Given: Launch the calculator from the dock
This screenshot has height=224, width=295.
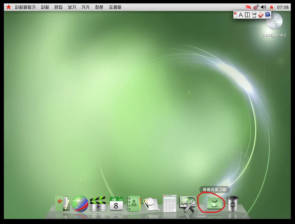Looking at the screenshot, I should coord(170,204).
